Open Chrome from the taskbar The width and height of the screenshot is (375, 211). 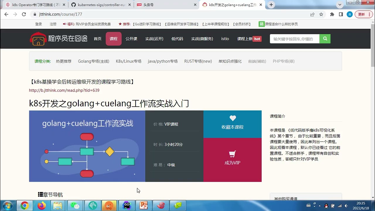(25, 206)
